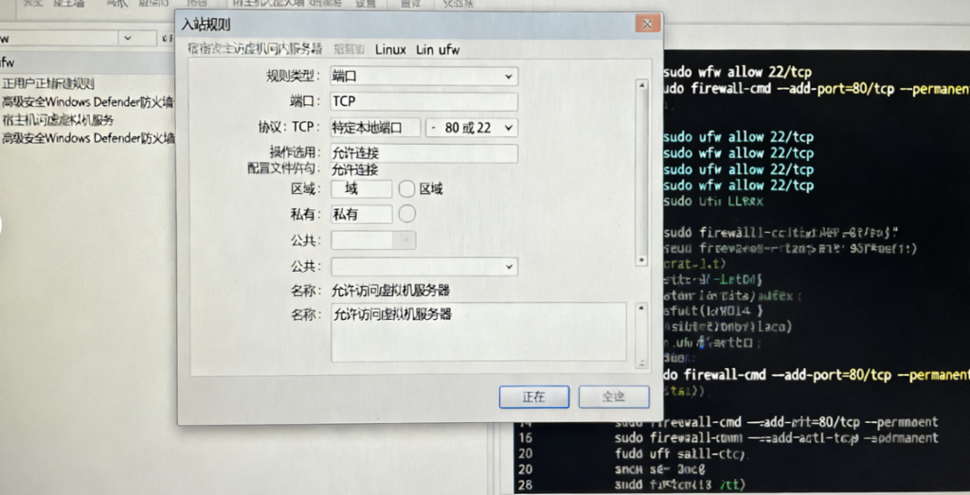This screenshot has width=970, height=495.
Task: Toggle the radio button beside 私有 field
Action: point(407,214)
